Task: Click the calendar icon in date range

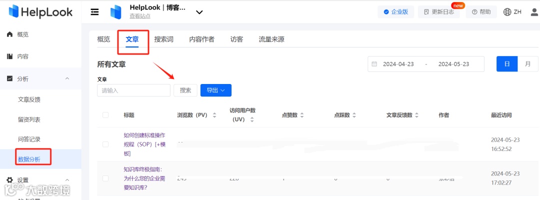Action: [374, 64]
